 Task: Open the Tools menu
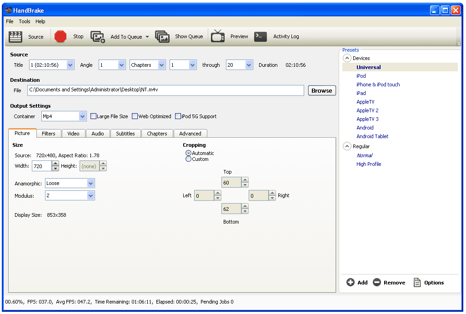pyautogui.click(x=25, y=21)
